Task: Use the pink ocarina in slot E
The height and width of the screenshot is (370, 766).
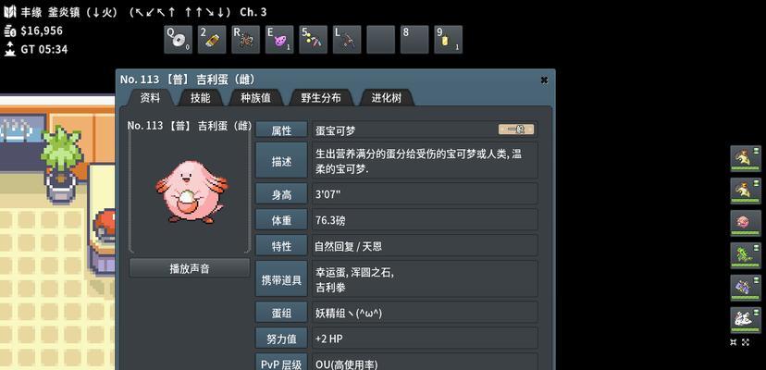Action: click(279, 40)
